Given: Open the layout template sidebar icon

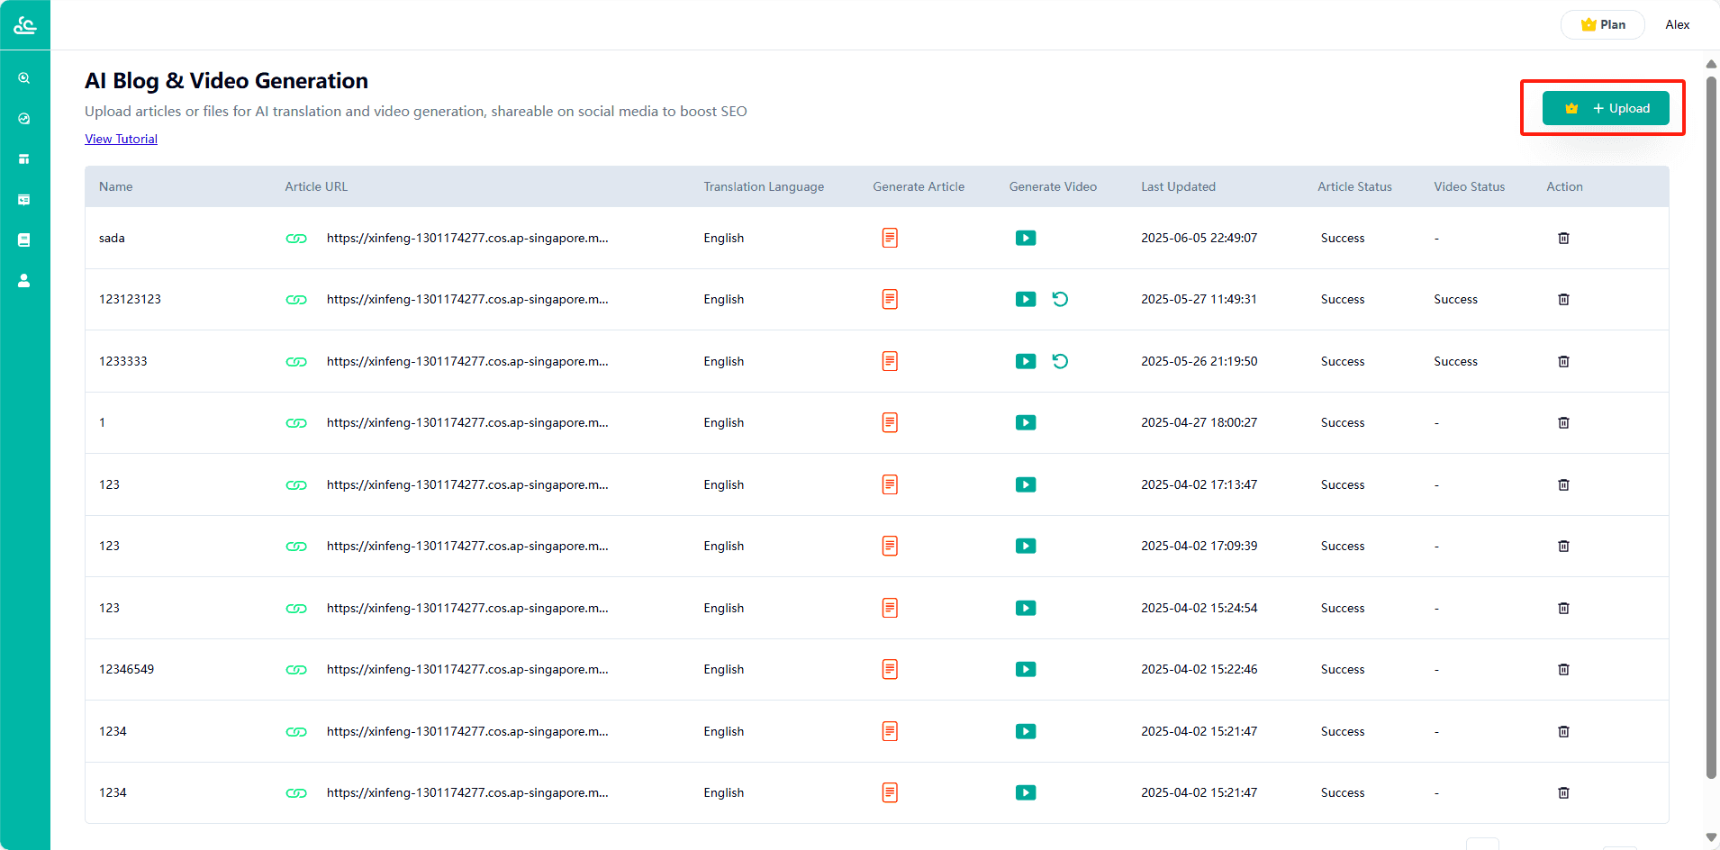Looking at the screenshot, I should (x=24, y=159).
